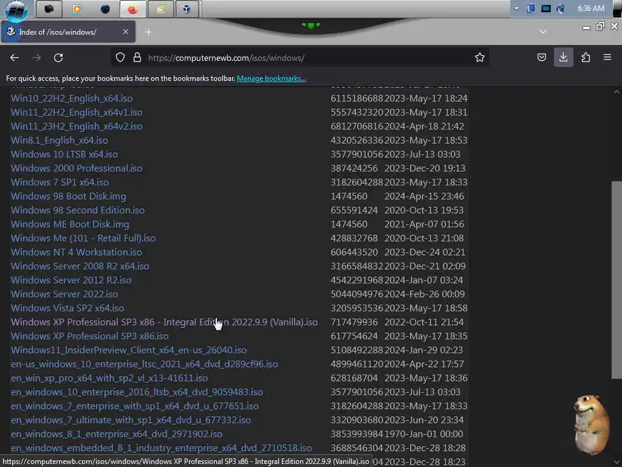
Task: Show hidden system tray icons
Action: [x=516, y=9]
